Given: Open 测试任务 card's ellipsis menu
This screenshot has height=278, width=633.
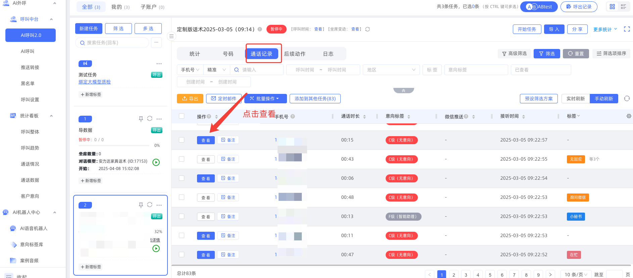Looking at the screenshot, I should 159,64.
